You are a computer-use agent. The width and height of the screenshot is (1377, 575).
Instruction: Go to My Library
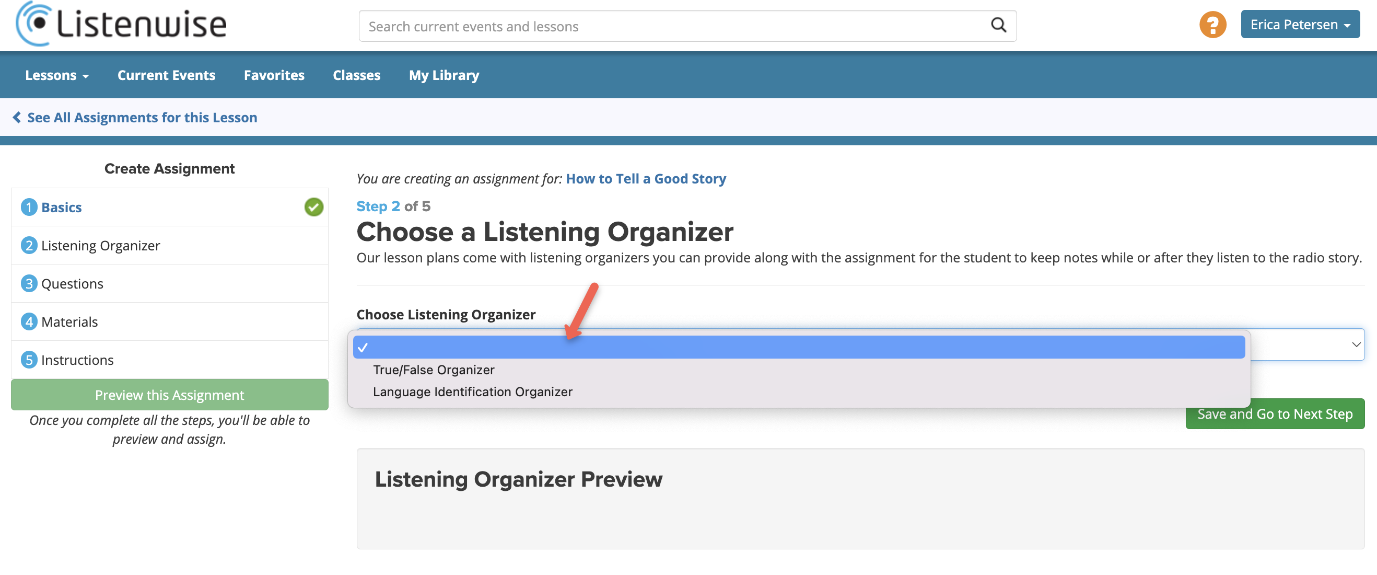[444, 75]
